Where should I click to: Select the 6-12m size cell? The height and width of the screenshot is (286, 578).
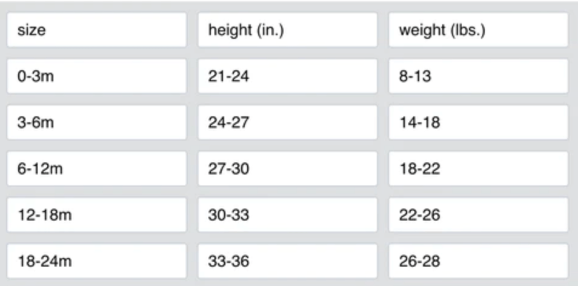96,168
